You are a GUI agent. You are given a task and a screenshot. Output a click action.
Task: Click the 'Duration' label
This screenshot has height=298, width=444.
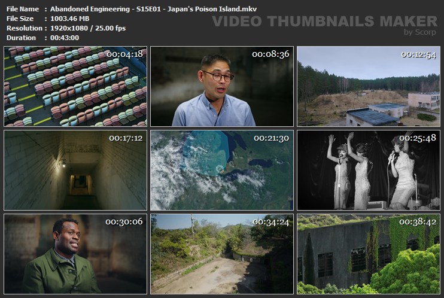pos(21,38)
